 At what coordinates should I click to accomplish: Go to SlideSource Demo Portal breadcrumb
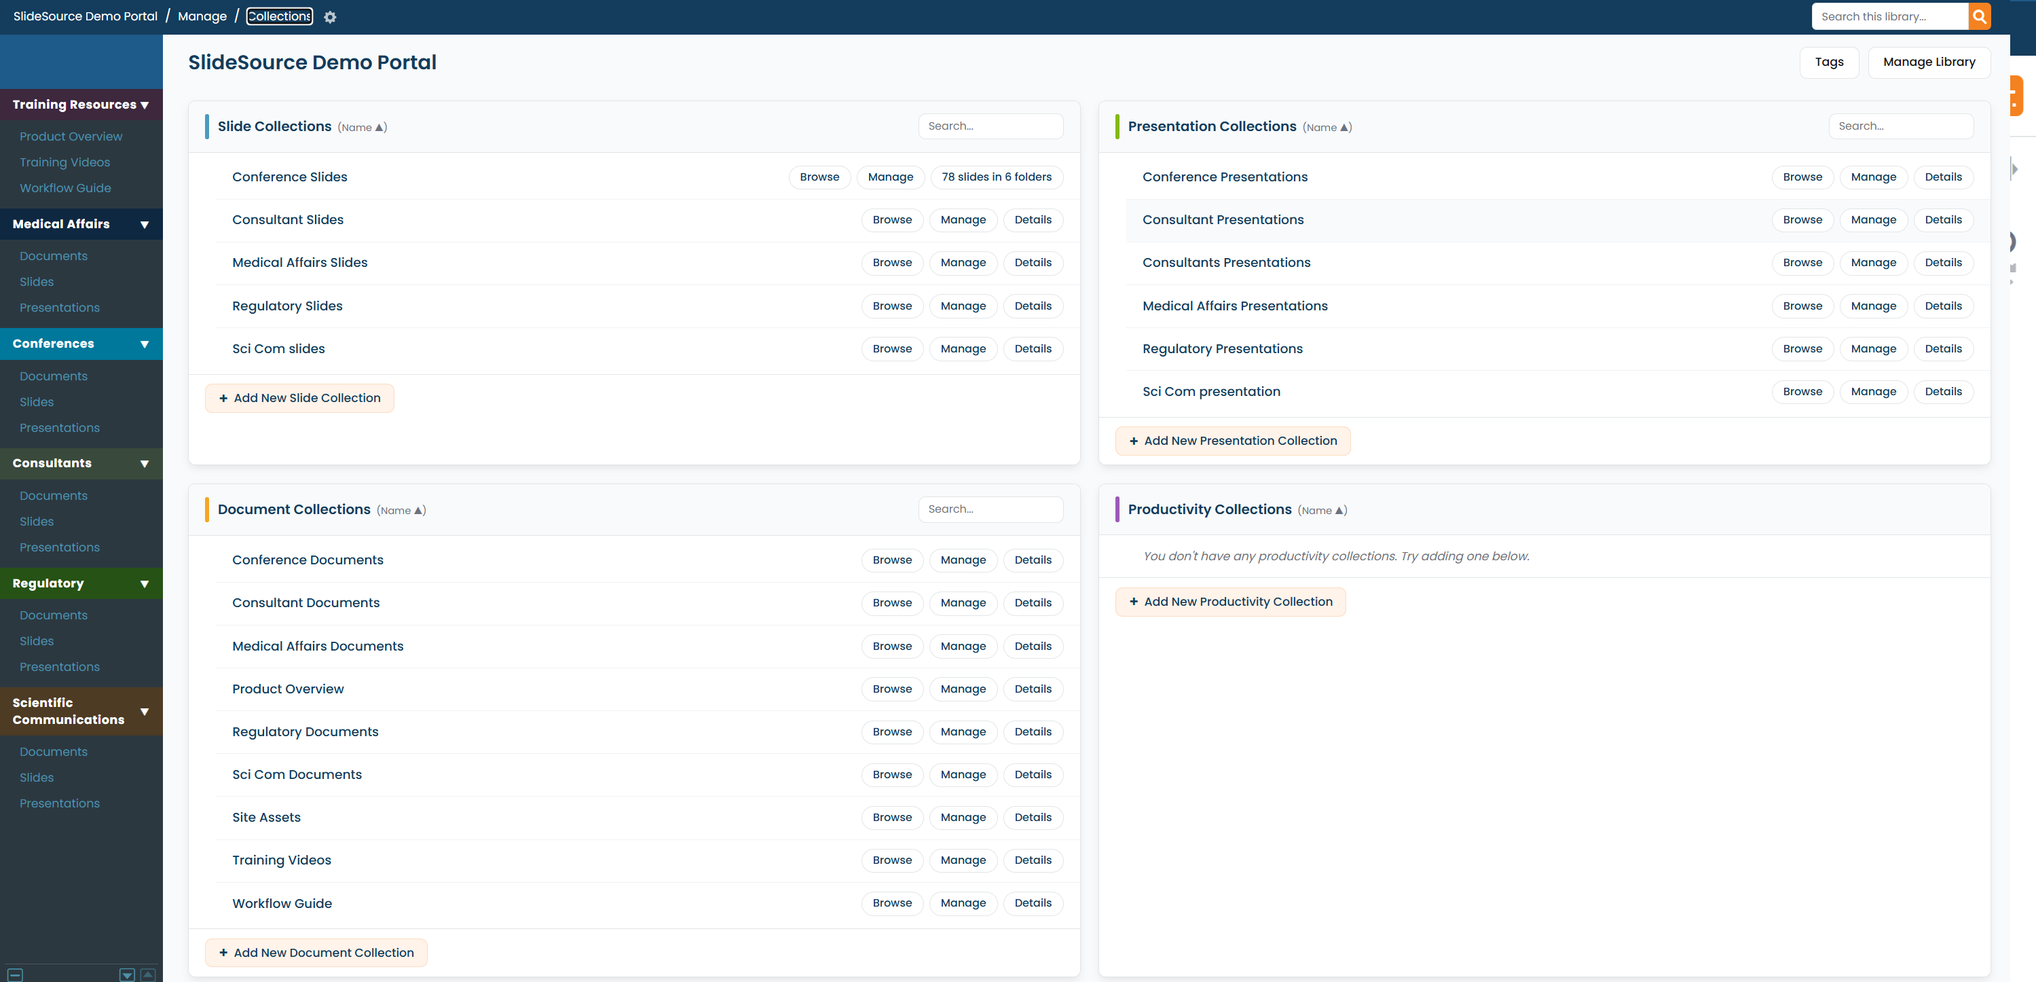[x=86, y=16]
